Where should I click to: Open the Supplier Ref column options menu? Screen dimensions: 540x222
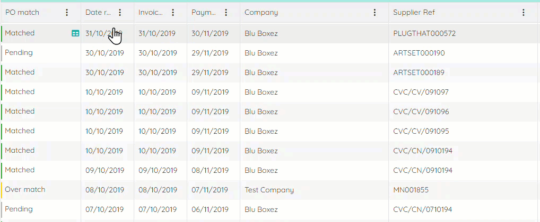pos(524,13)
